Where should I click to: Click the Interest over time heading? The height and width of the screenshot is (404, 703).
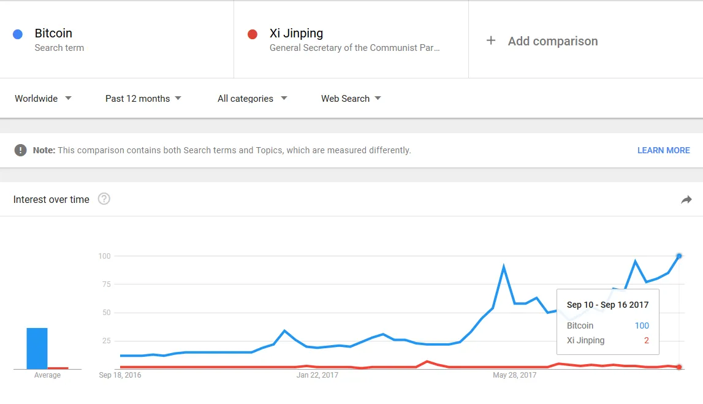(x=51, y=199)
